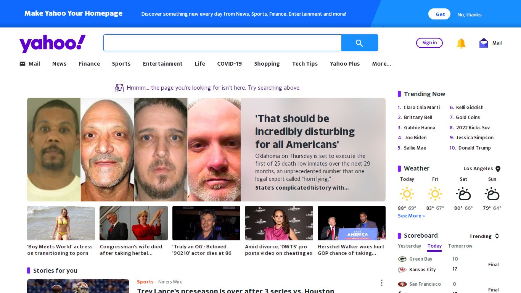
Task: Switch scoreboard to Yesterday tab
Action: (x=410, y=246)
